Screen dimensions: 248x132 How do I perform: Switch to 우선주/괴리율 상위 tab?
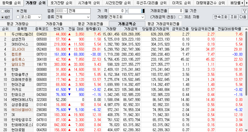(x=151, y=3)
